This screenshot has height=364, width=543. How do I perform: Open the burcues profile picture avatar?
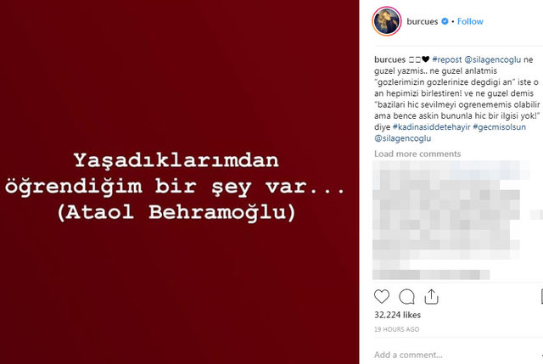[387, 21]
